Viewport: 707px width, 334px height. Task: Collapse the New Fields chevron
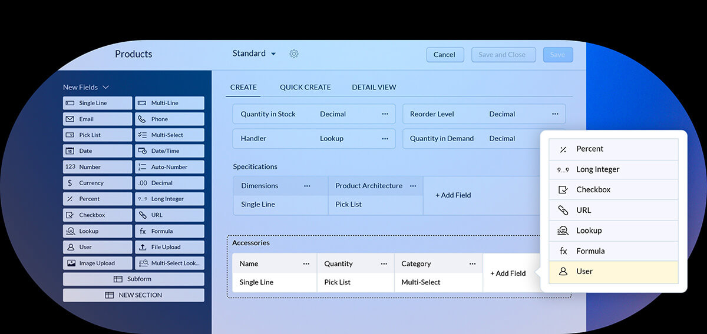coord(105,87)
